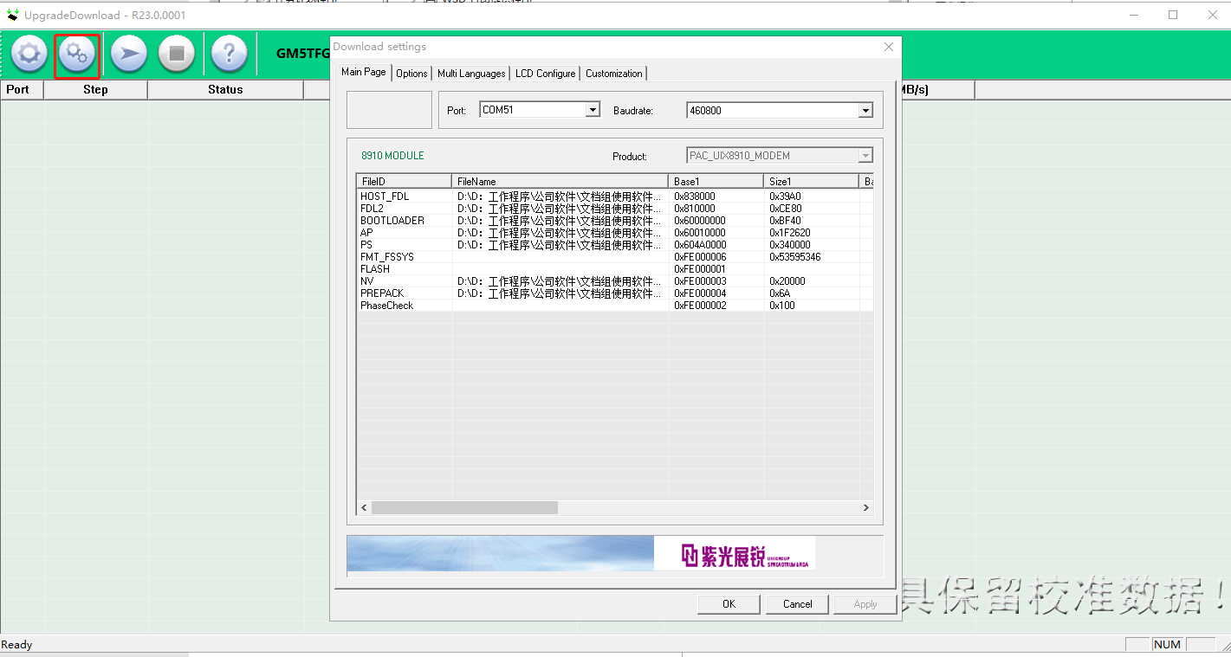Open Help with the question mark icon
This screenshot has height=657, width=1231.
(x=229, y=55)
